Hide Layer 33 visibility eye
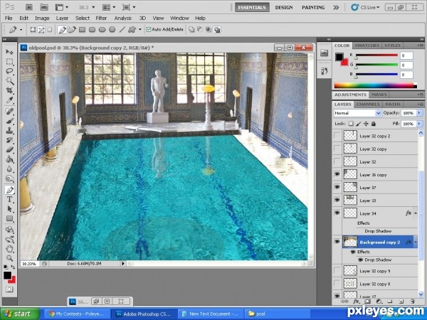 coord(337,200)
